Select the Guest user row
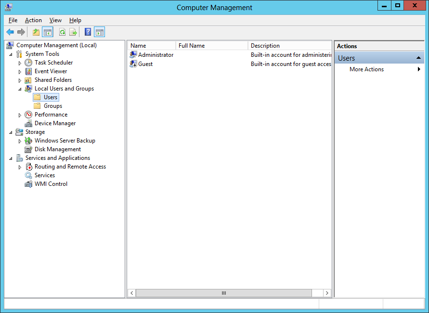 click(x=230, y=64)
